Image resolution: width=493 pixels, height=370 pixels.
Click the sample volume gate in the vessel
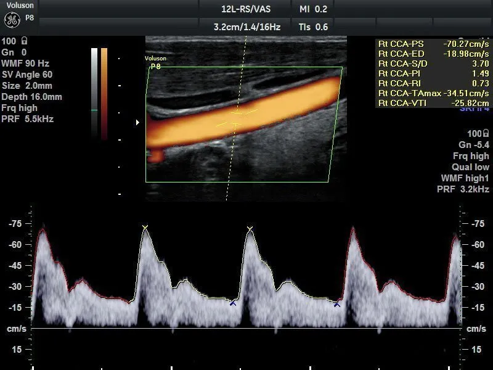click(235, 118)
